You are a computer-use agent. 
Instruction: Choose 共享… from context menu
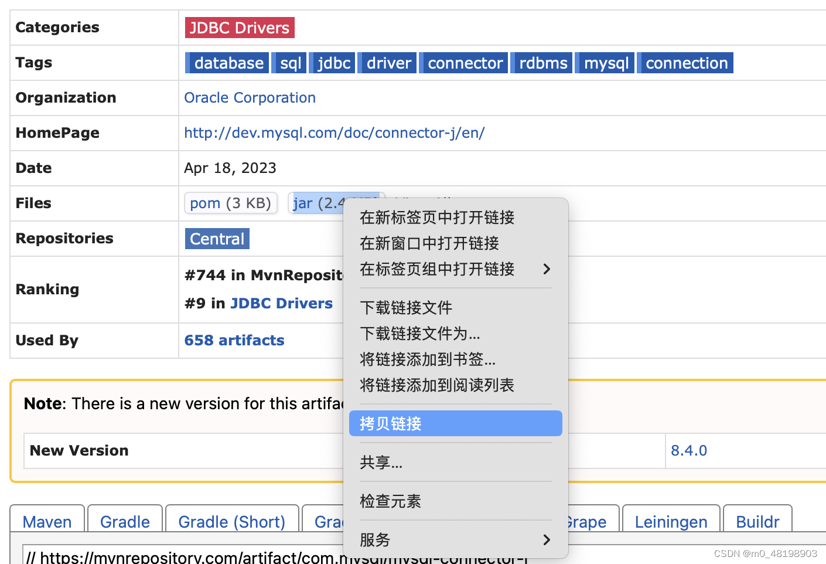click(455, 463)
